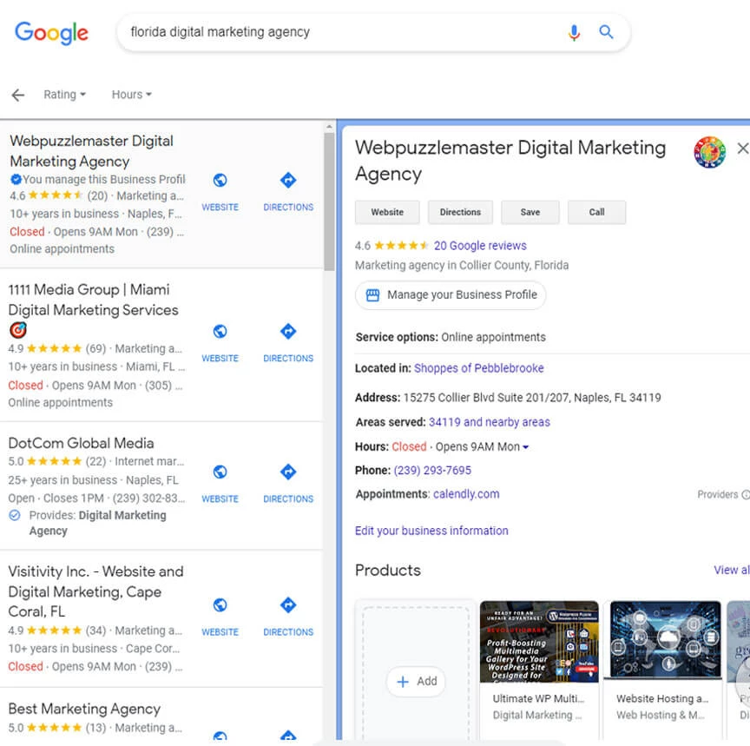This screenshot has height=746, width=750.
Task: Click 'Edit your business information' link
Action: (x=431, y=530)
